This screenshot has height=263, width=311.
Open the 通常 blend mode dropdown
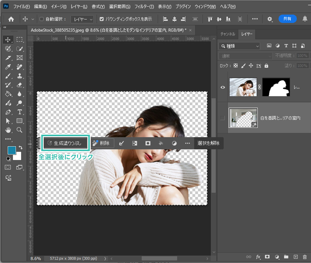coord(245,56)
